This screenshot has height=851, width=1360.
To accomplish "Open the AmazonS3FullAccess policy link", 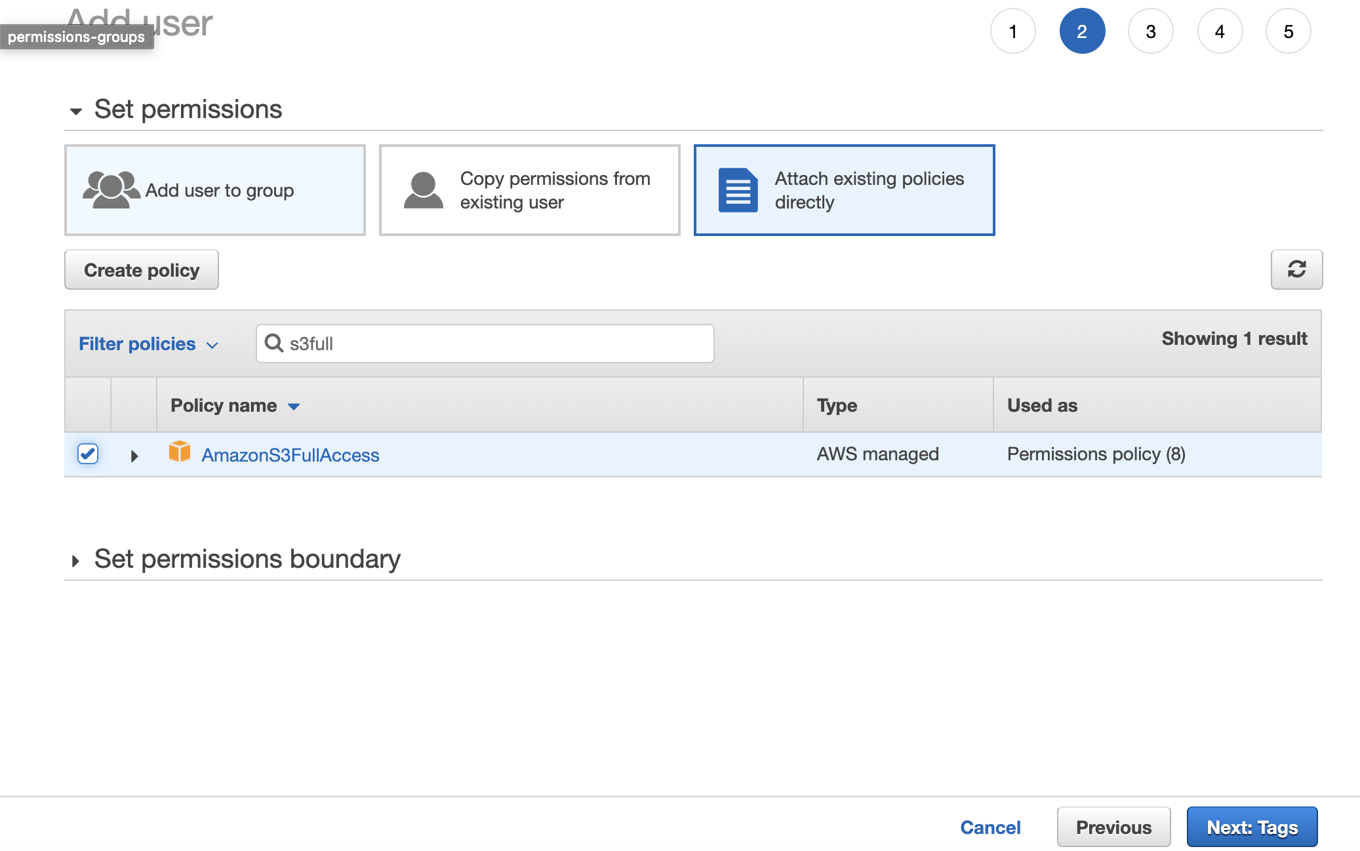I will coord(290,455).
